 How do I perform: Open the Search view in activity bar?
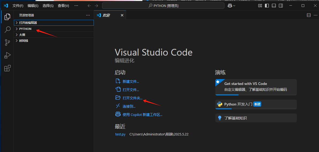[x=7, y=29]
